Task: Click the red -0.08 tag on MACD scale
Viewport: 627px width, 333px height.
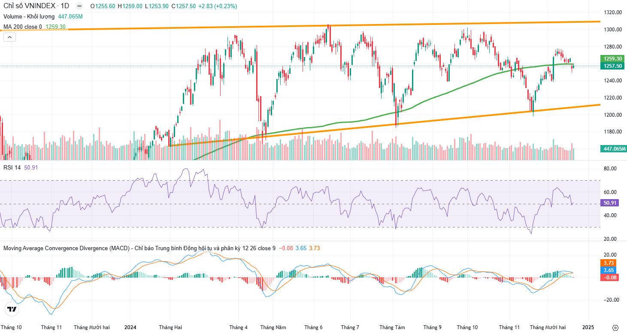Action: tap(609, 278)
